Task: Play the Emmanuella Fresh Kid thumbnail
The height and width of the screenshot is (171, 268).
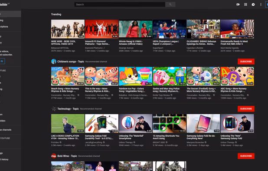Action: [x=237, y=29]
